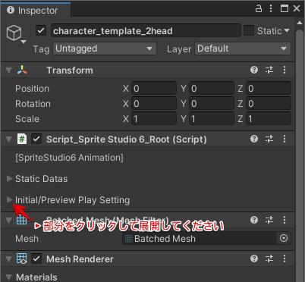The height and width of the screenshot is (282, 305).
Task: Collapse the Transform component
Action: (9, 70)
